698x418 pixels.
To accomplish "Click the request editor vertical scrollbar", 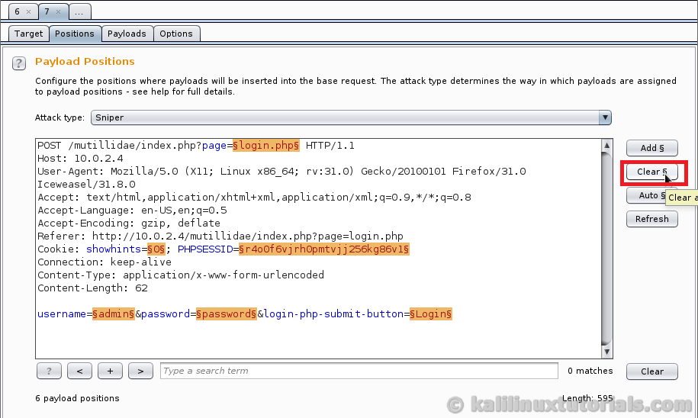I will (x=606, y=244).
